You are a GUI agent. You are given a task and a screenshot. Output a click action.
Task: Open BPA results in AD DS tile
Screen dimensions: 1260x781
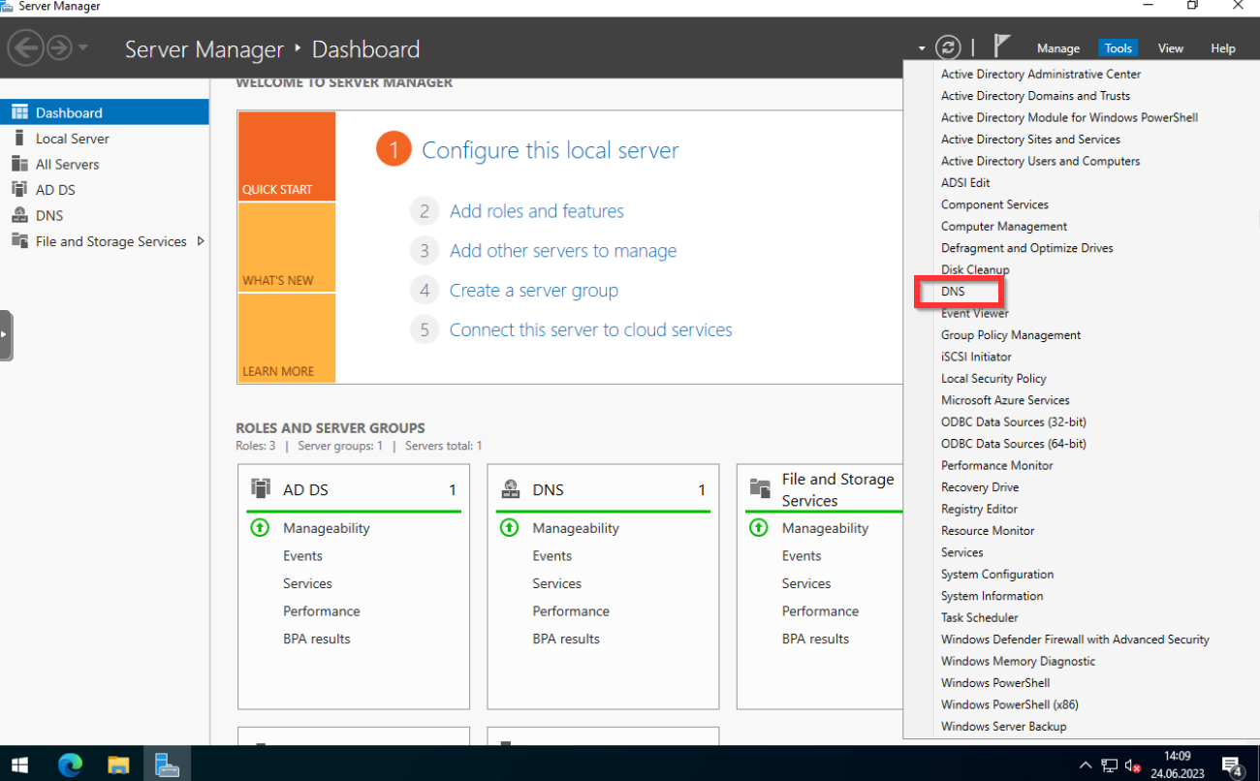[x=317, y=639]
